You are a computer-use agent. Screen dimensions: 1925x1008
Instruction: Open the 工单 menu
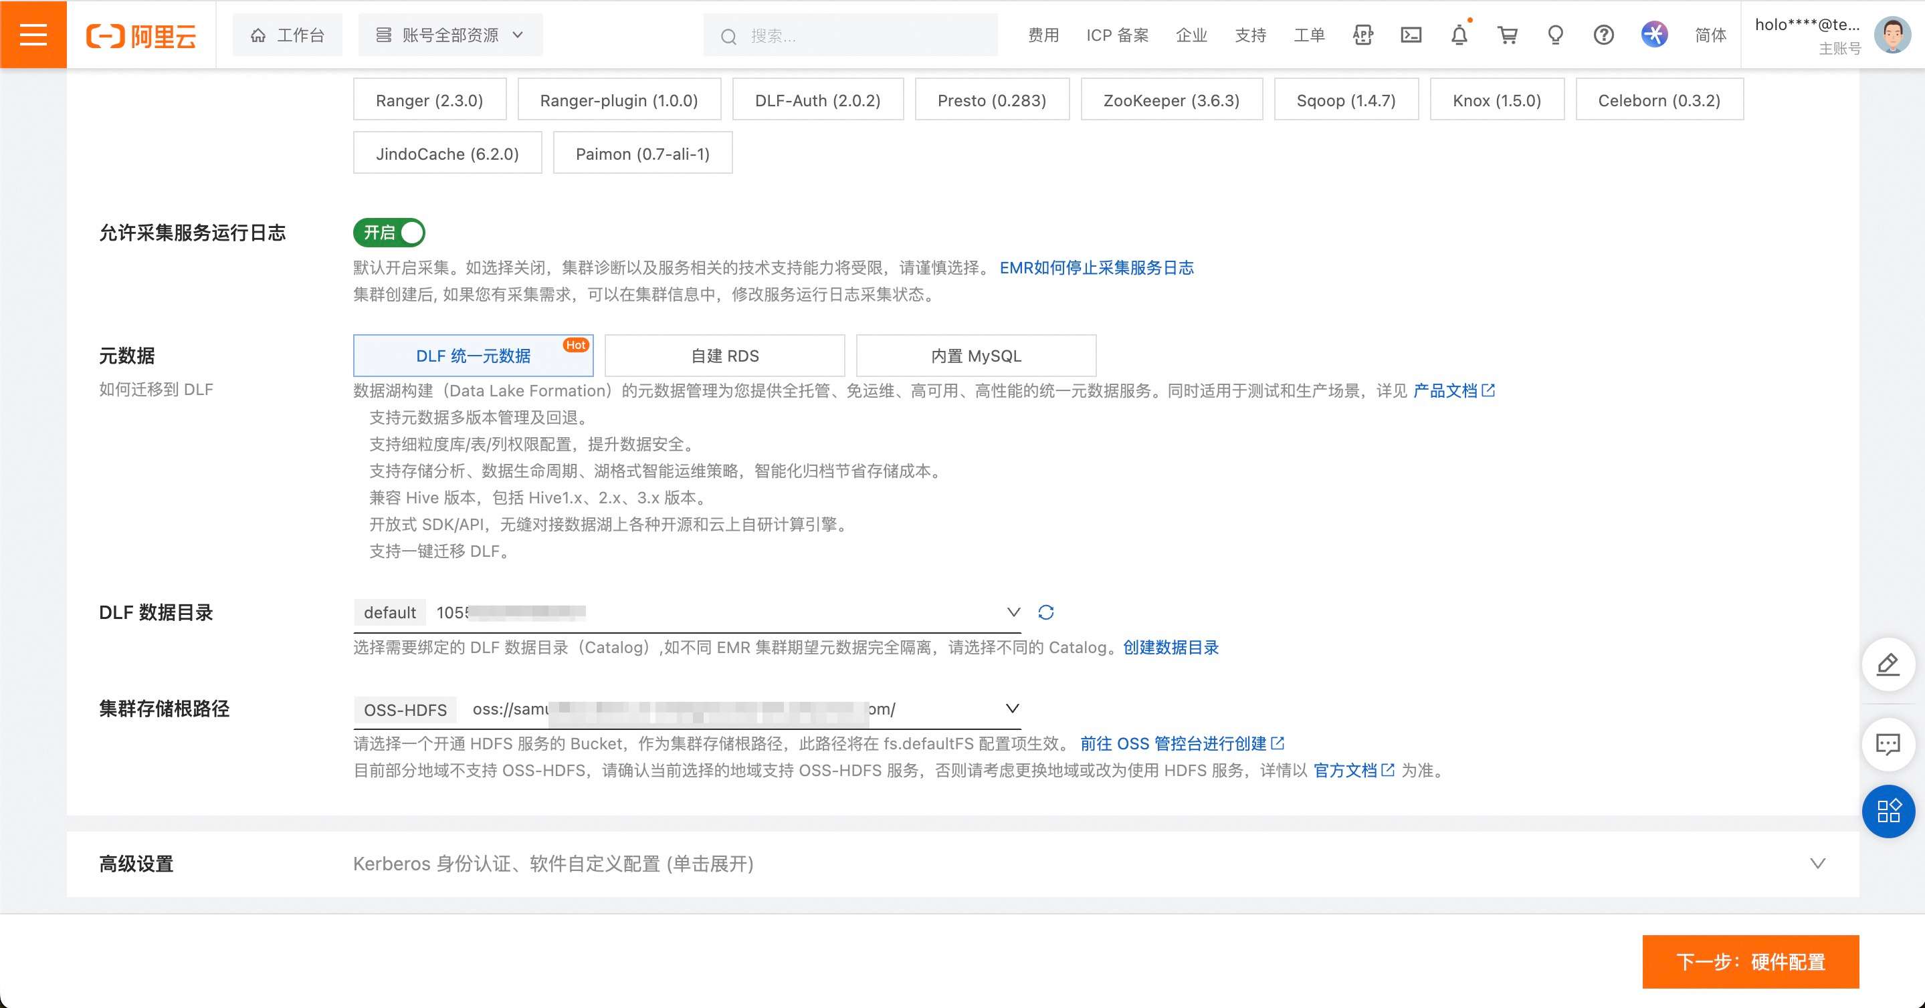(x=1309, y=35)
